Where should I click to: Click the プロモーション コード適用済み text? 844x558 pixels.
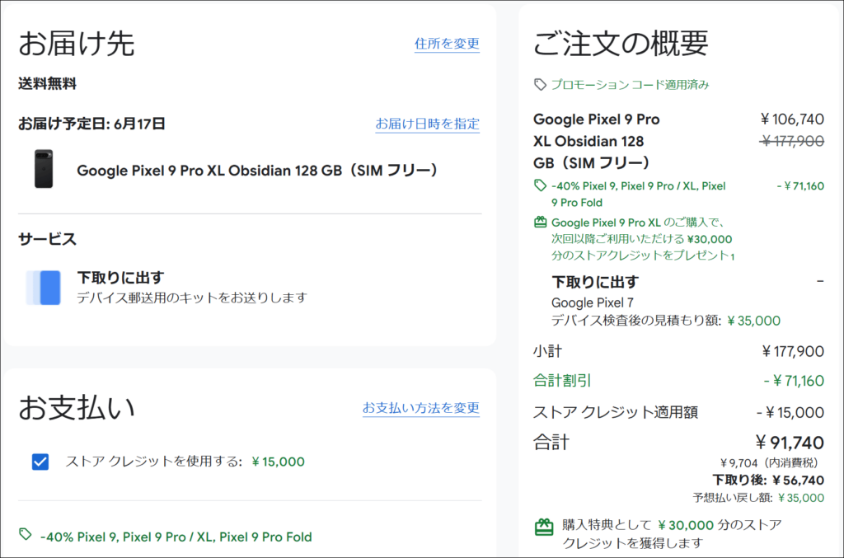630,84
